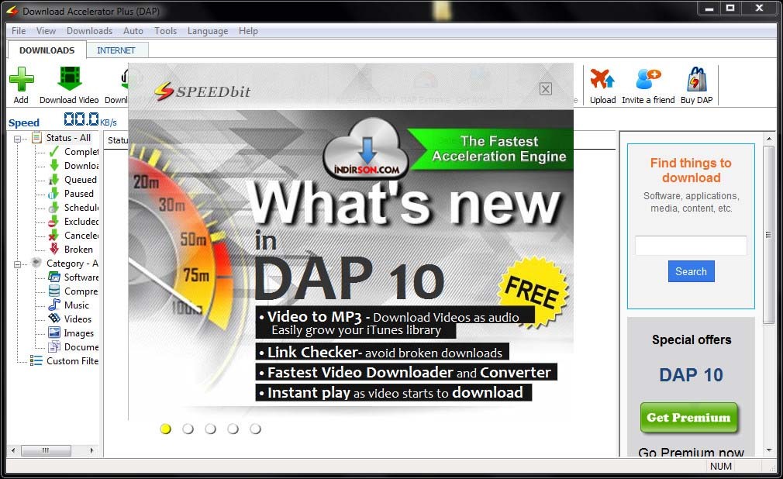This screenshot has width=783, height=479.
Task: Select the Software category
Action: pos(74,277)
